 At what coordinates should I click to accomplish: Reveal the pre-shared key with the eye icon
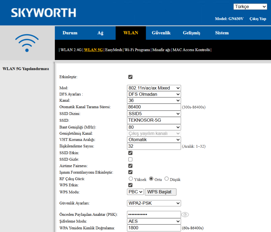click(185, 215)
